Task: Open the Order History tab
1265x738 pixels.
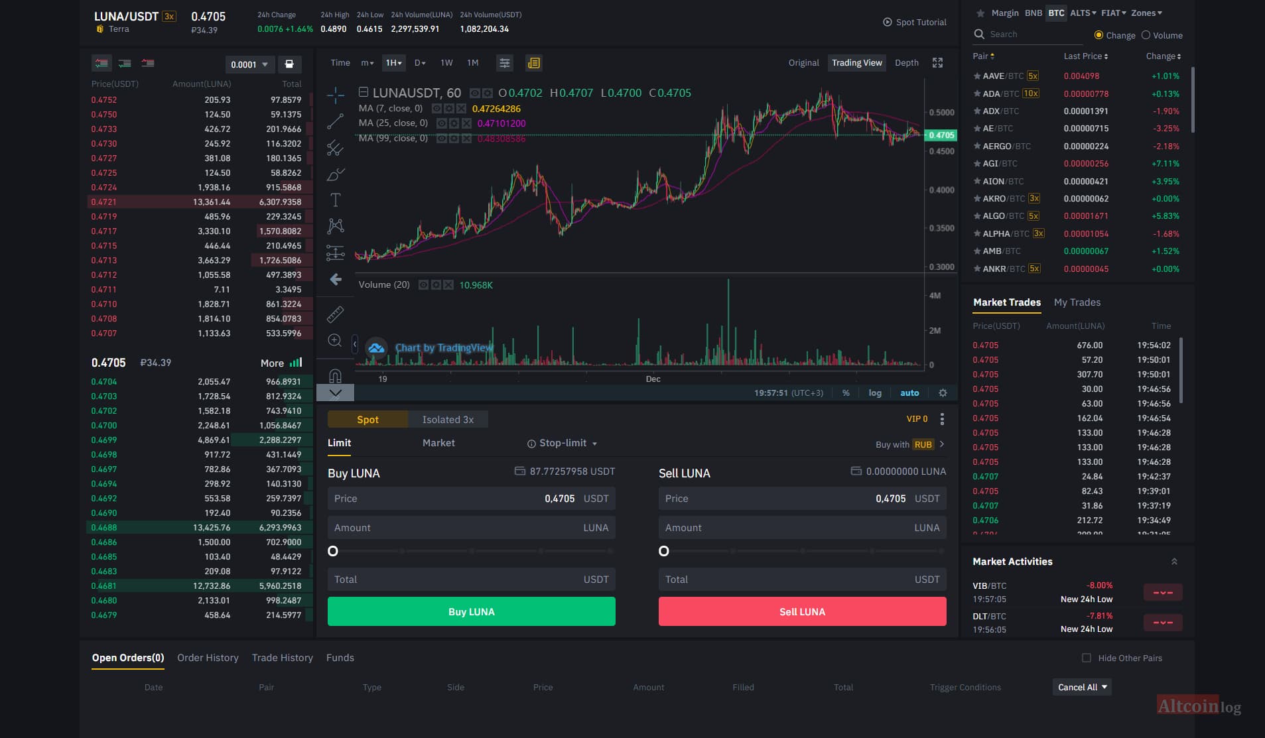Action: (208, 658)
